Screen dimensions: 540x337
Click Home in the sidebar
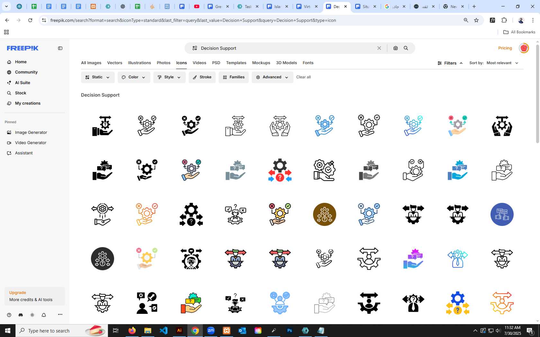(21, 62)
